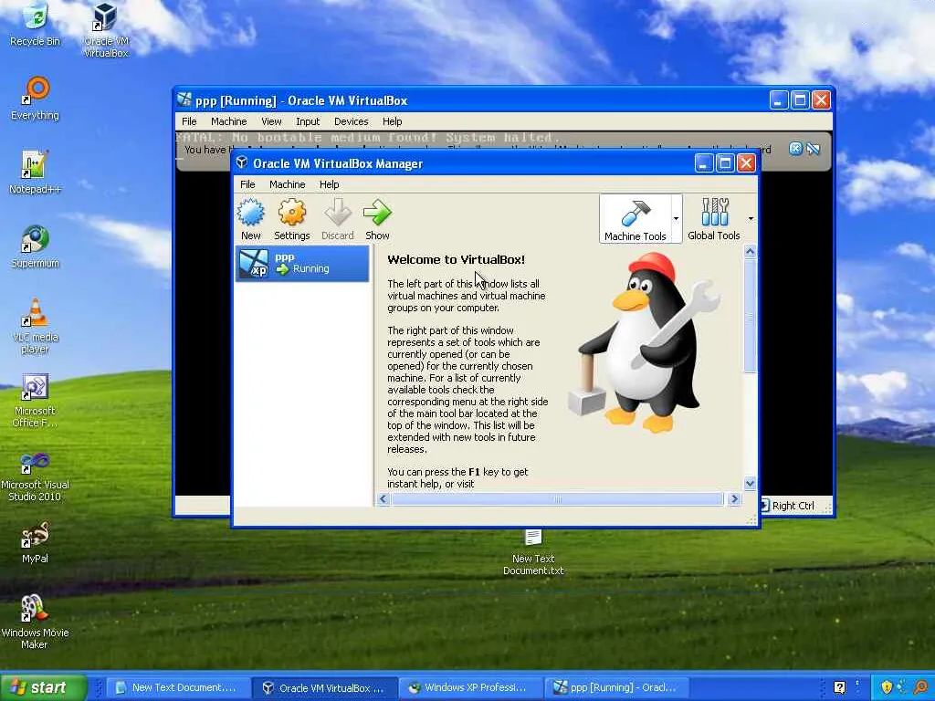Select the ppp virtual machine in list

303,263
